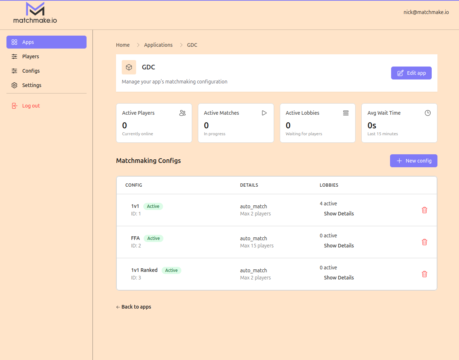Delete the 1v1 config via trash icon

point(425,210)
